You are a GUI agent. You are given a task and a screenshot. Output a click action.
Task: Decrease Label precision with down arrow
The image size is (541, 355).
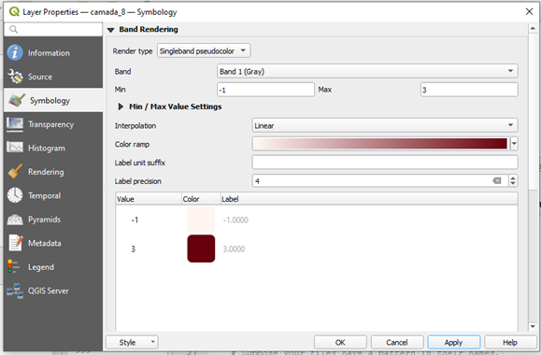coord(513,183)
